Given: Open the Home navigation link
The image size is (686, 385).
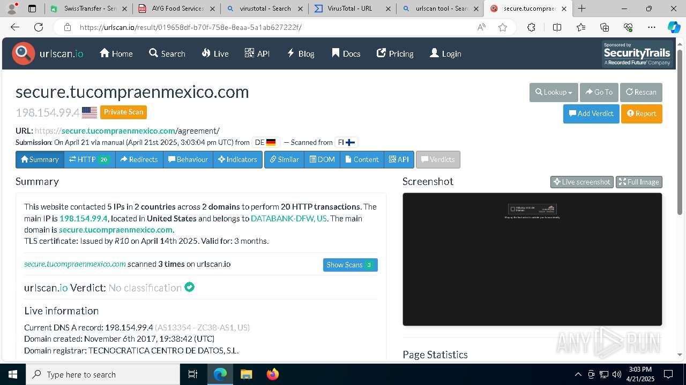Looking at the screenshot, I should pyautogui.click(x=116, y=53).
